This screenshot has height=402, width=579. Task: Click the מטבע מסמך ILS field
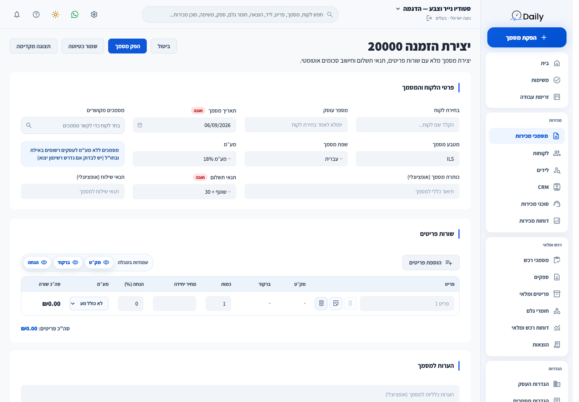coord(408,159)
